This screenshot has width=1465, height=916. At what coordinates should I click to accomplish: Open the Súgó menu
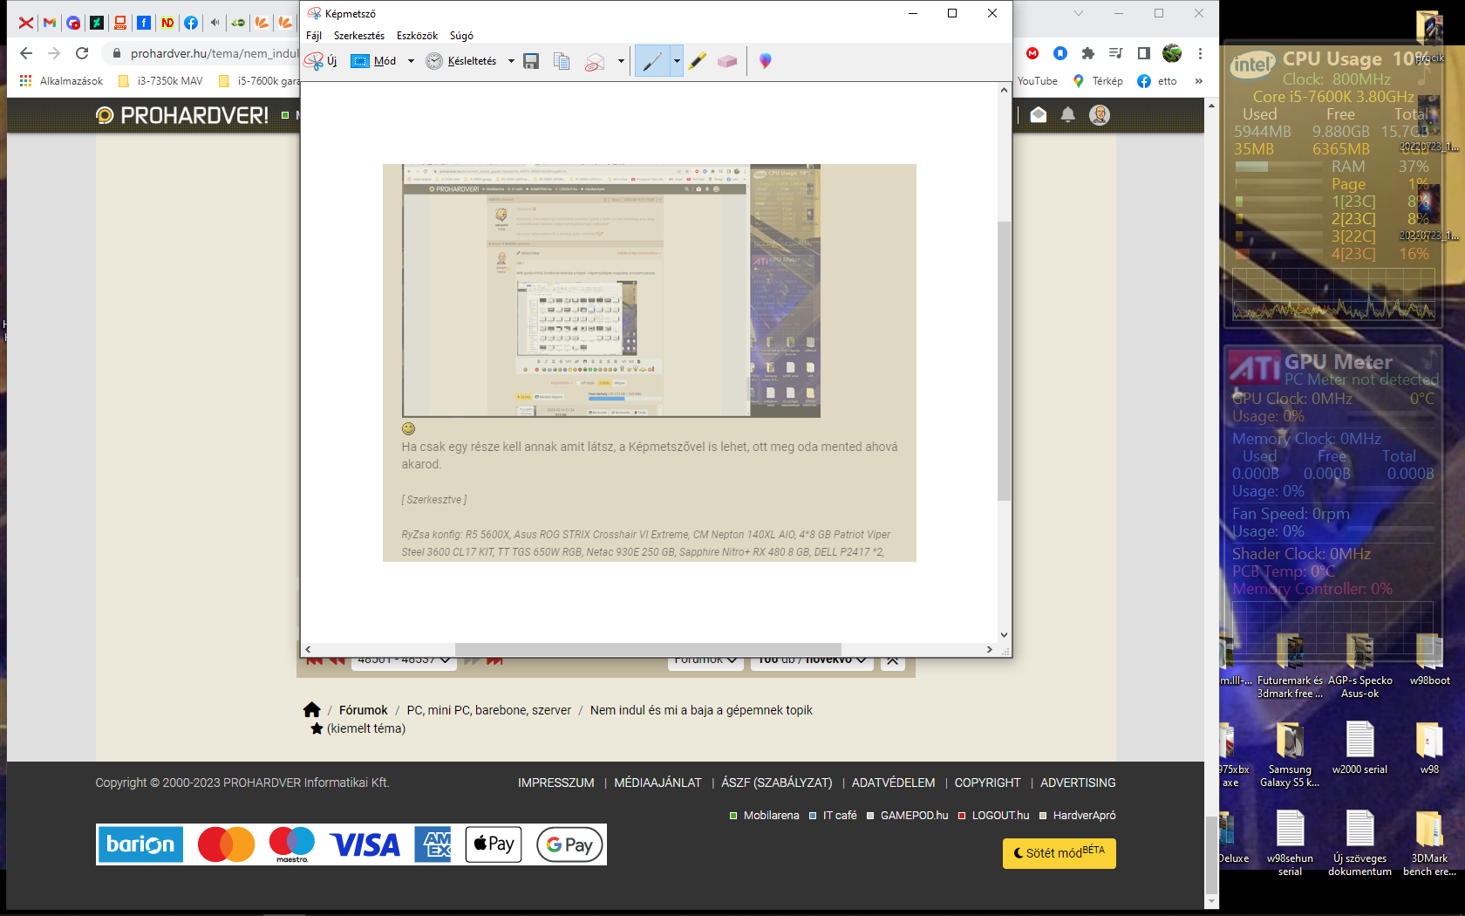point(461,36)
